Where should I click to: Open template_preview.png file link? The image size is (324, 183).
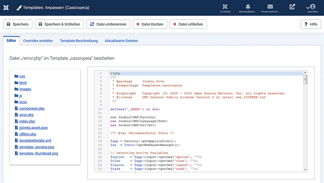[36, 147]
